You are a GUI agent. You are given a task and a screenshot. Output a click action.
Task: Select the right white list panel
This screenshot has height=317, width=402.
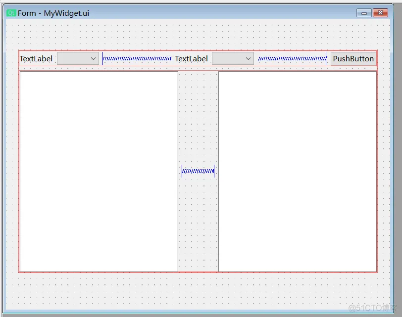pos(297,171)
